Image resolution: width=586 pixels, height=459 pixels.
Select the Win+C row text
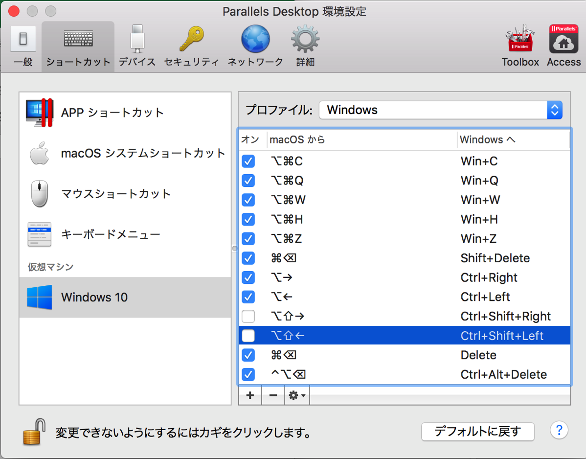click(479, 161)
